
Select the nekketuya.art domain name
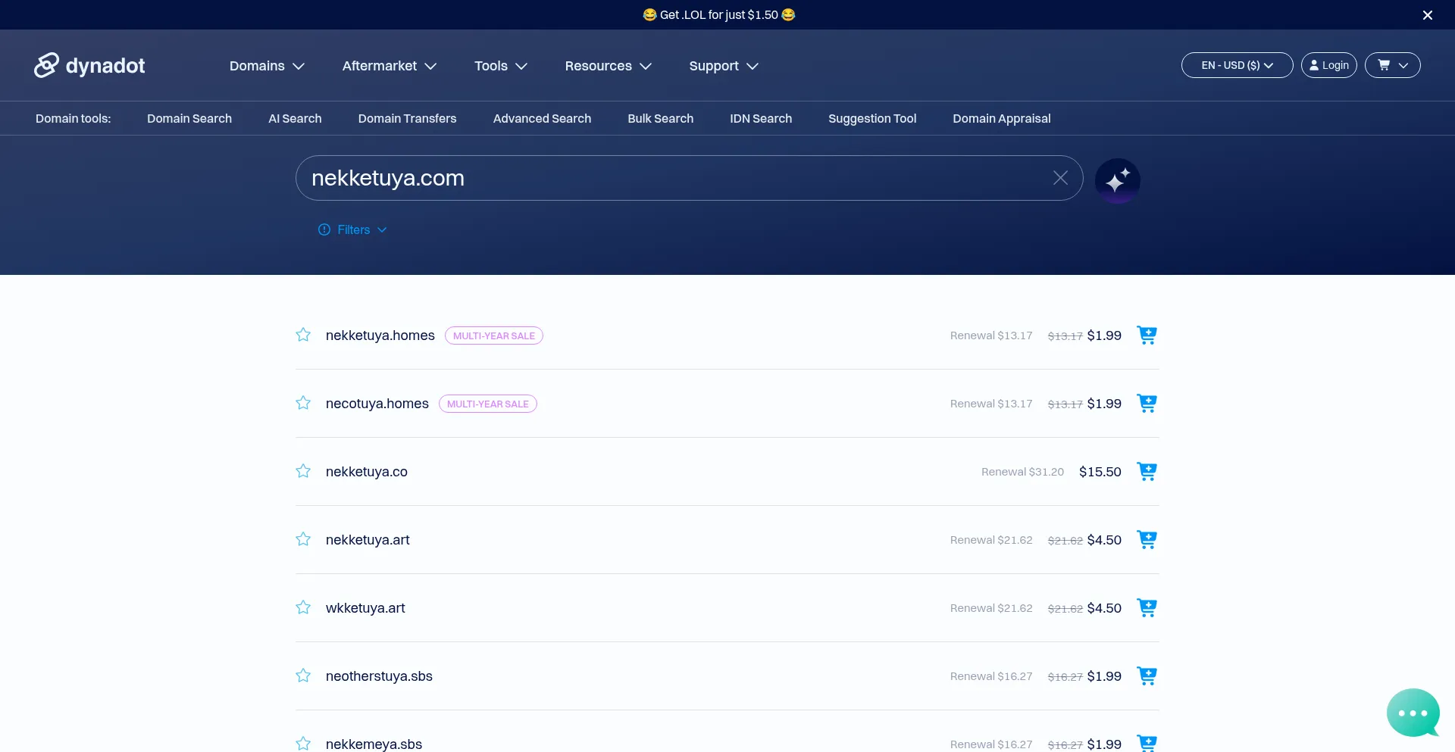click(368, 540)
